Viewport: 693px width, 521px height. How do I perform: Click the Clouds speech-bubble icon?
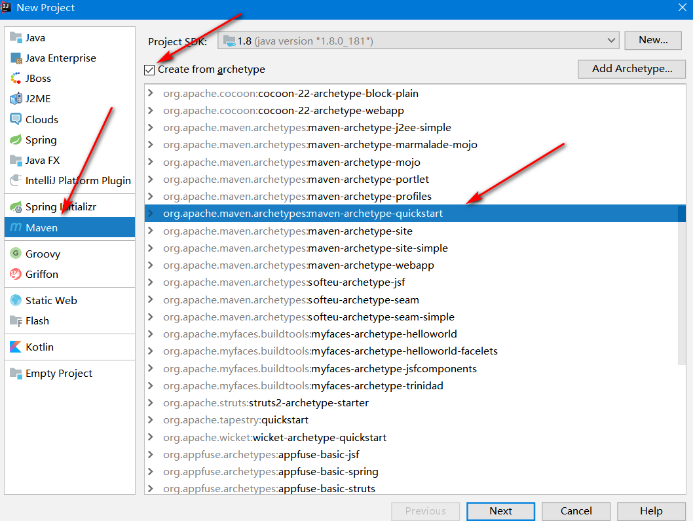coord(16,119)
